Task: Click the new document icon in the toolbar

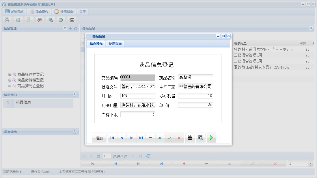Action: point(29,20)
